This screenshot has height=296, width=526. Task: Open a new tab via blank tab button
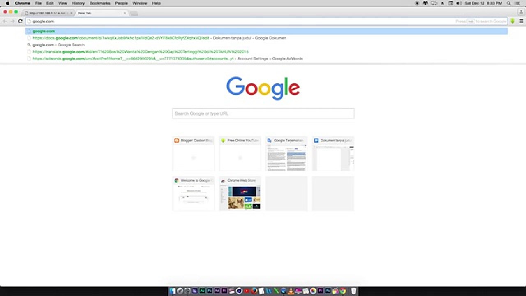pyautogui.click(x=134, y=13)
